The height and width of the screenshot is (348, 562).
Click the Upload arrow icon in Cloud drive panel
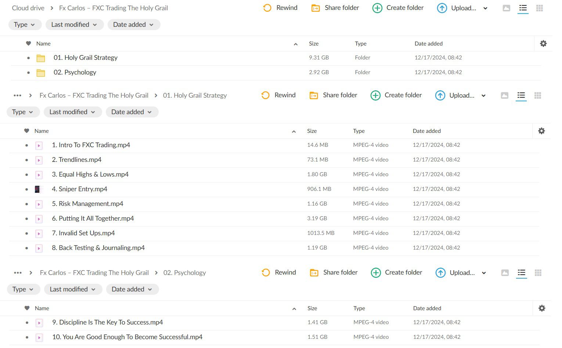click(442, 8)
